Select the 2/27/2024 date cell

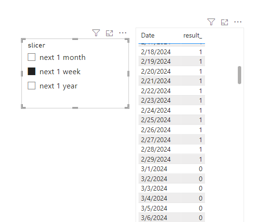(156, 140)
